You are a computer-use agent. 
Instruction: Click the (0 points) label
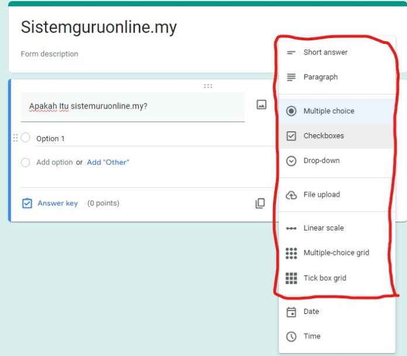pos(104,204)
